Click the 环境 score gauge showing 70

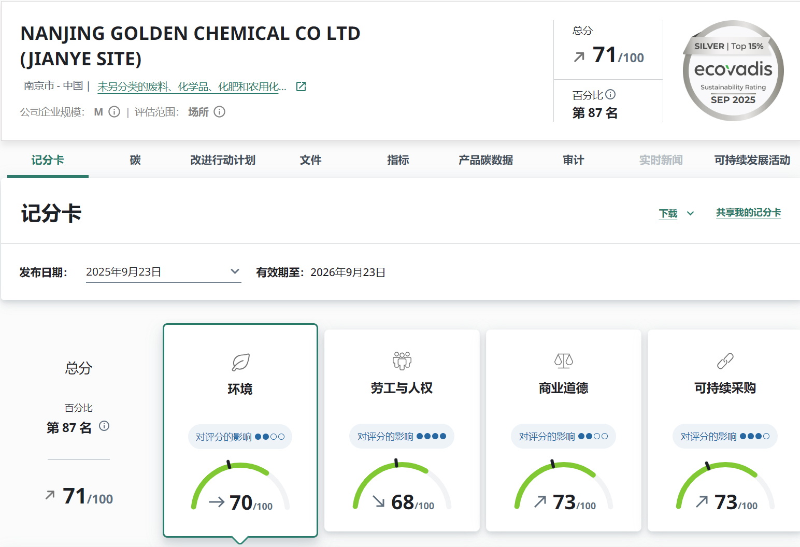[x=240, y=488]
